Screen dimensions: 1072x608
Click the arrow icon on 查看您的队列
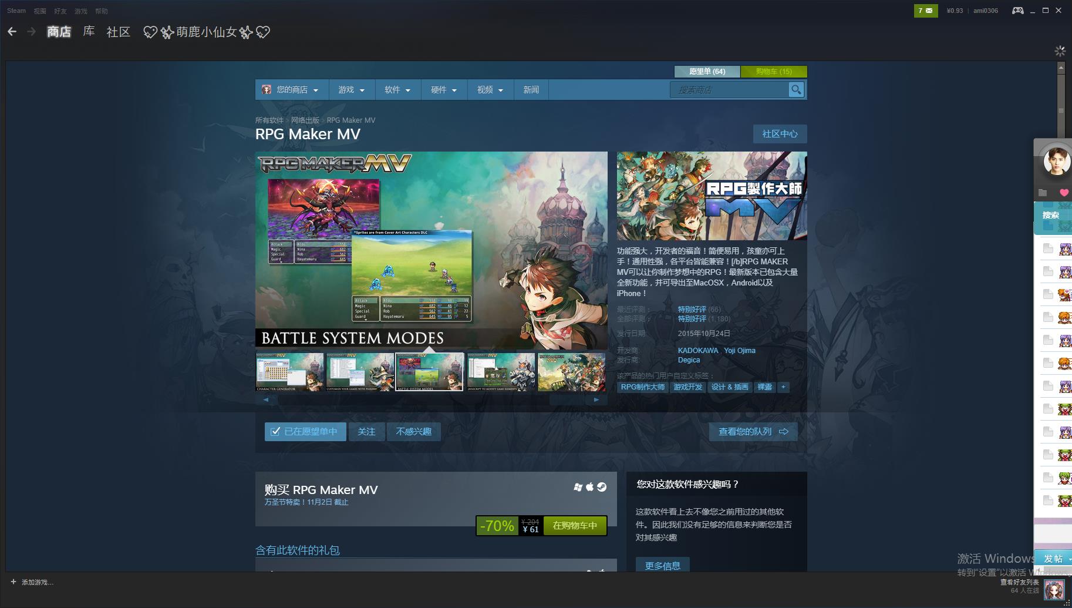pos(784,432)
